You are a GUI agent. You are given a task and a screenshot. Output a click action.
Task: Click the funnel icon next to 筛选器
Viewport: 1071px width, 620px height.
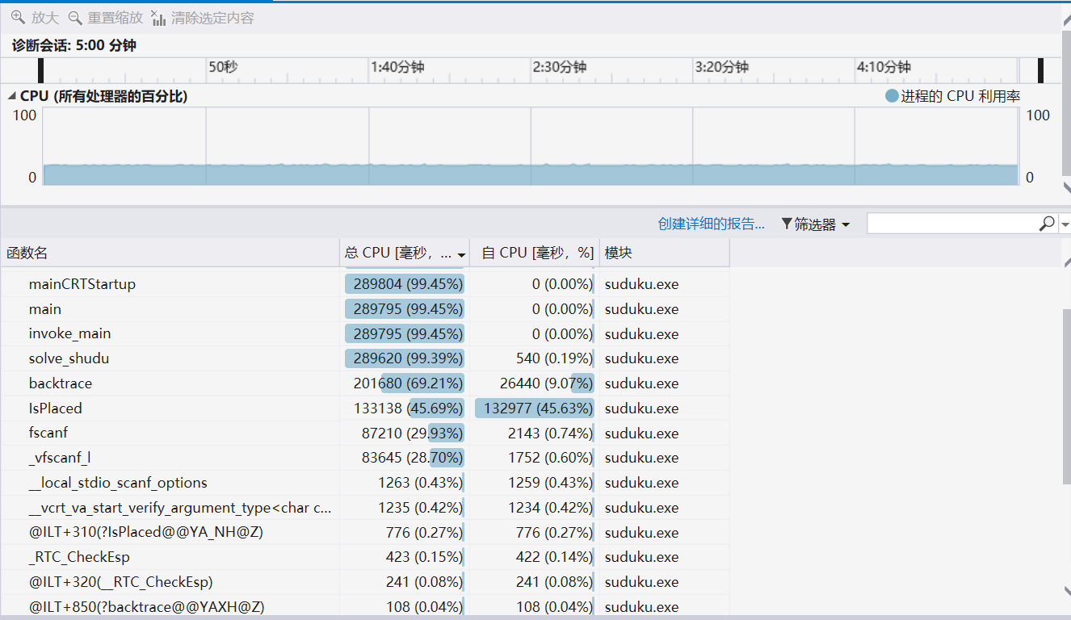click(x=786, y=224)
